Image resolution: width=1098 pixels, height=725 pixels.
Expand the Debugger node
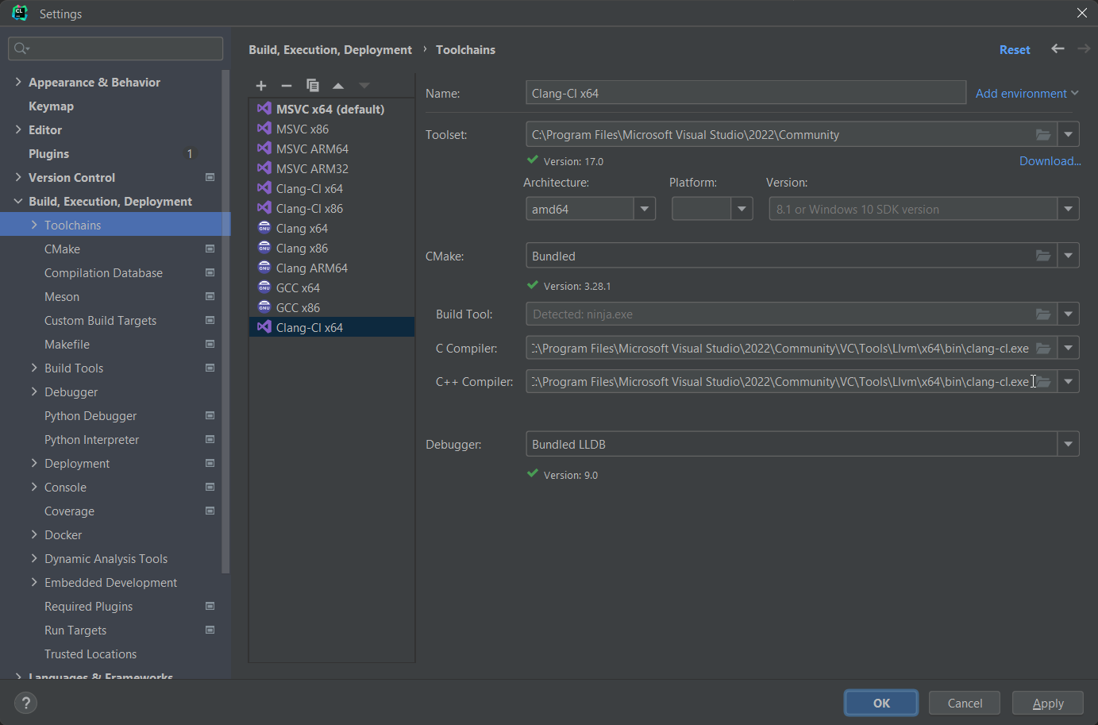[34, 391]
